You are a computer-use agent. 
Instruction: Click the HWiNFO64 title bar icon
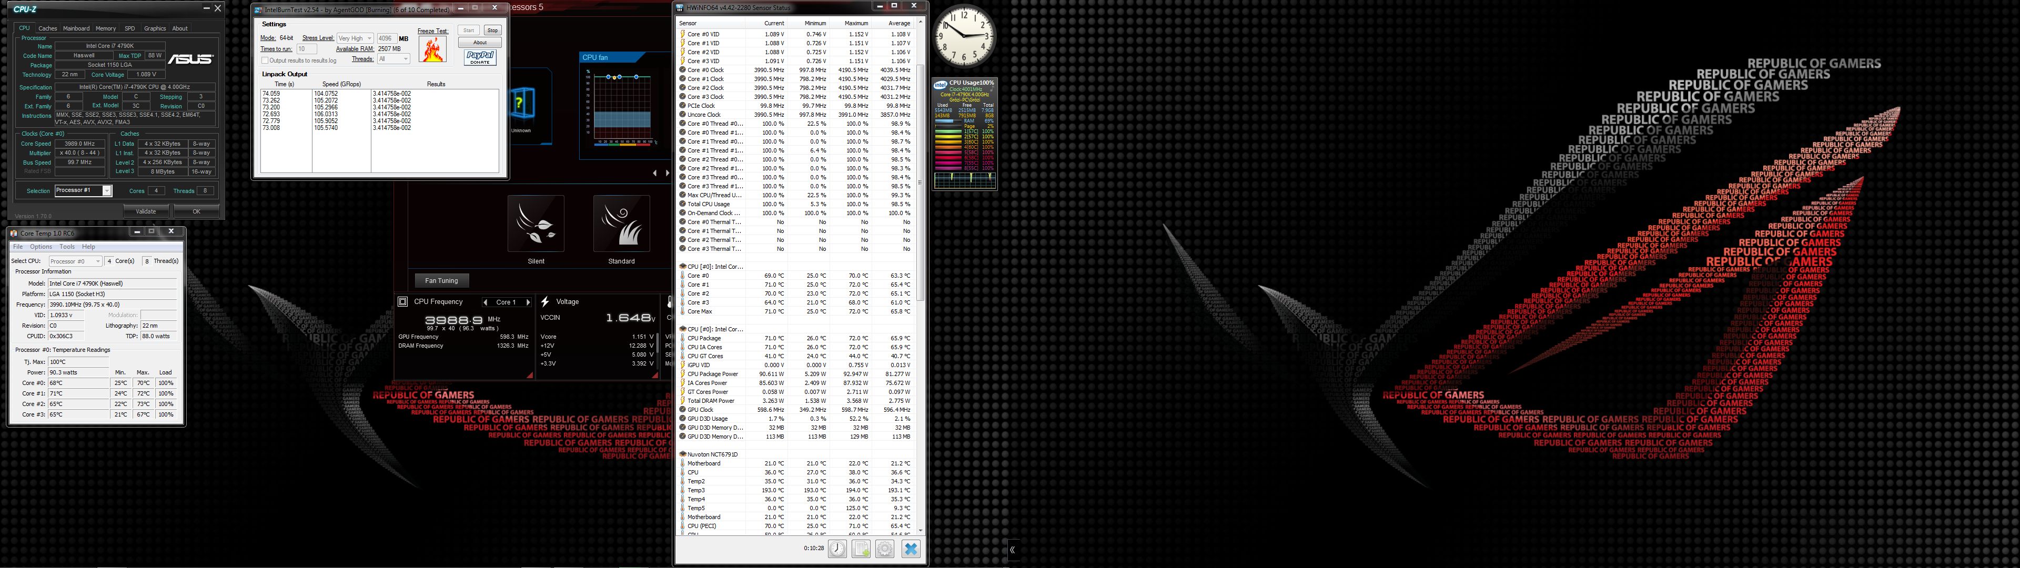click(681, 8)
